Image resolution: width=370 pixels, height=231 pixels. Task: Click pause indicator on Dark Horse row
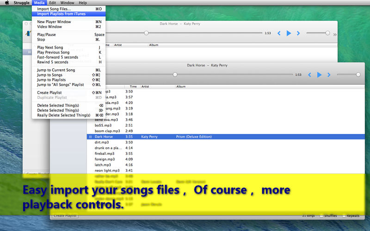coord(90,137)
